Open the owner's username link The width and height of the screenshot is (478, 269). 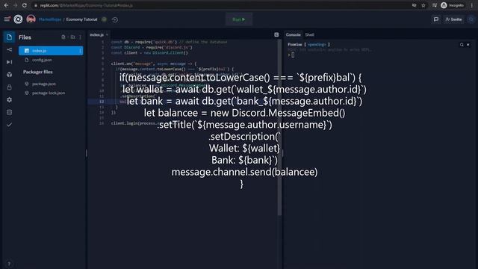click(x=50, y=19)
